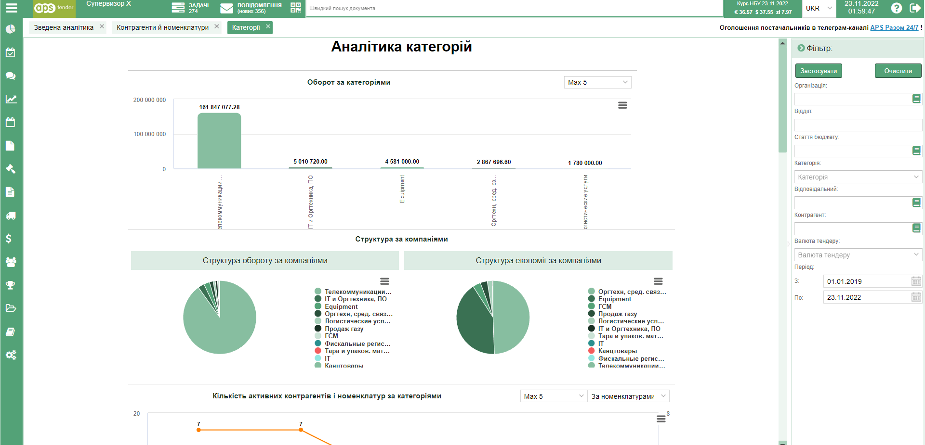Open APS Разом 24/7 telegram link
Image resolution: width=925 pixels, height=445 pixels.
click(894, 27)
